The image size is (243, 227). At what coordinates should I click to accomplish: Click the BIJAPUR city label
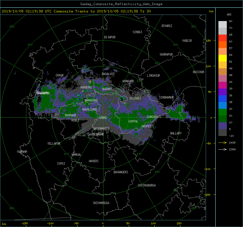(110, 37)
